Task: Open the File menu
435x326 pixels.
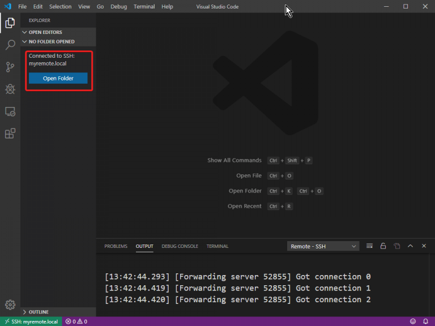Action: click(22, 6)
